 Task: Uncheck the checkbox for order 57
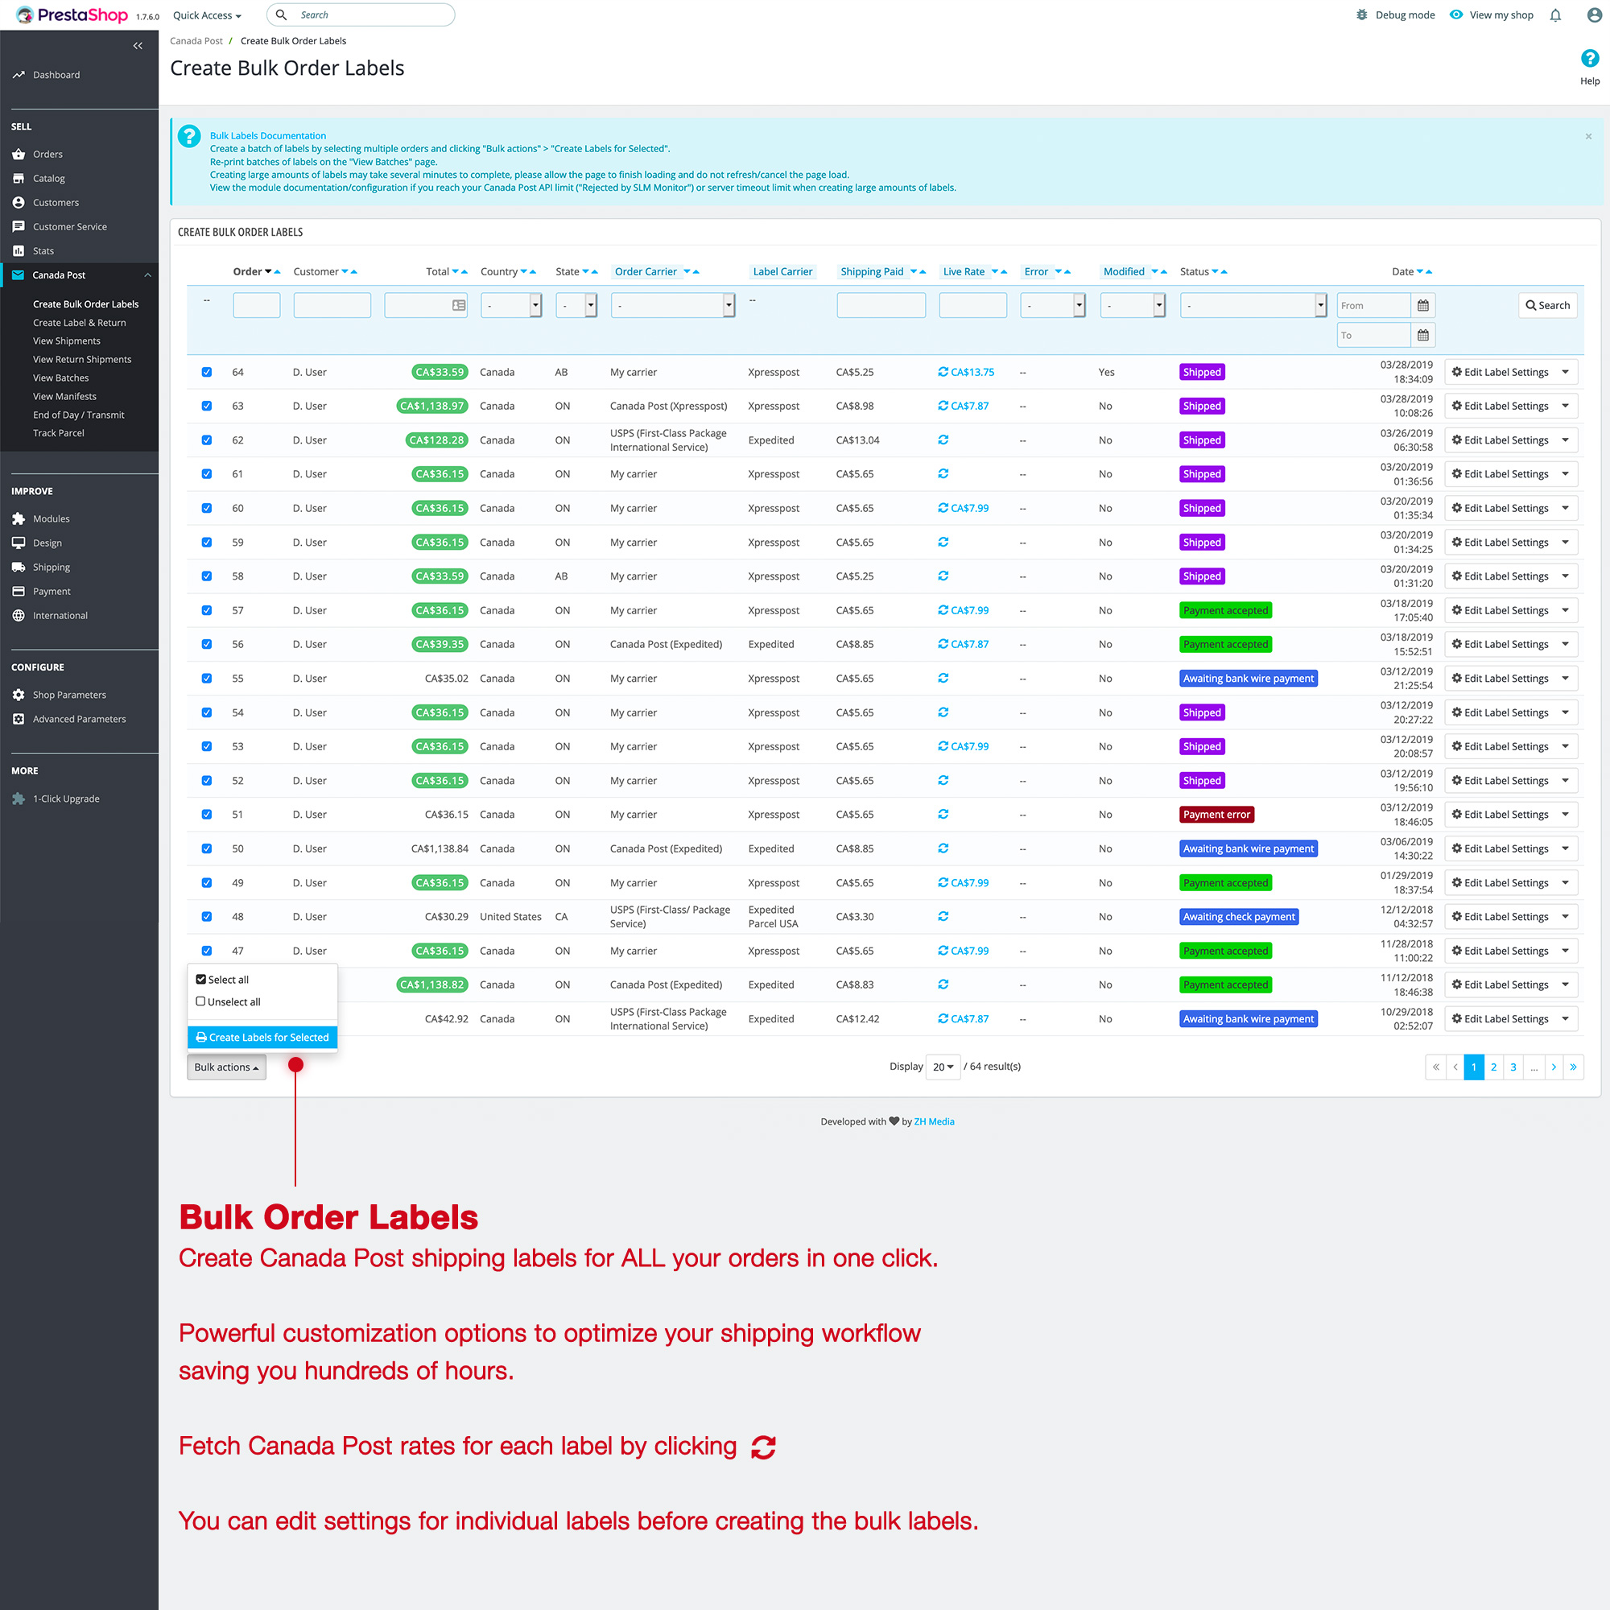coord(207,610)
